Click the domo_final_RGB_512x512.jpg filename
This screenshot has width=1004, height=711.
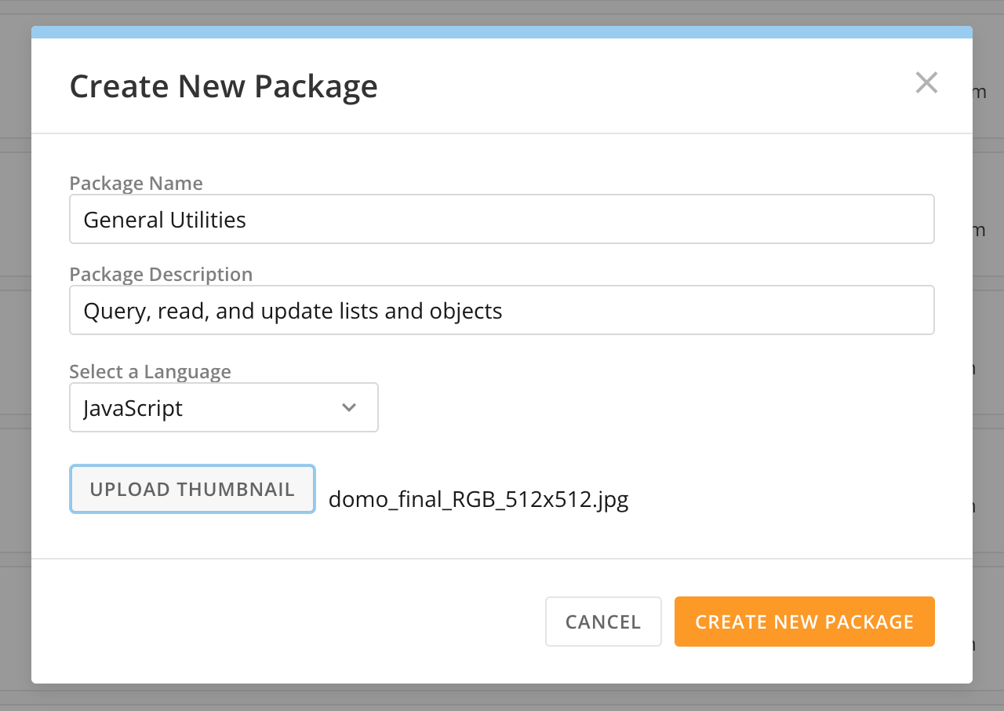click(478, 500)
